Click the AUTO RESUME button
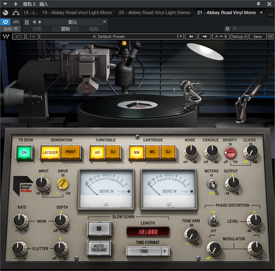Image resolution: width=275 pixels, height=271 pixels. click(99, 248)
